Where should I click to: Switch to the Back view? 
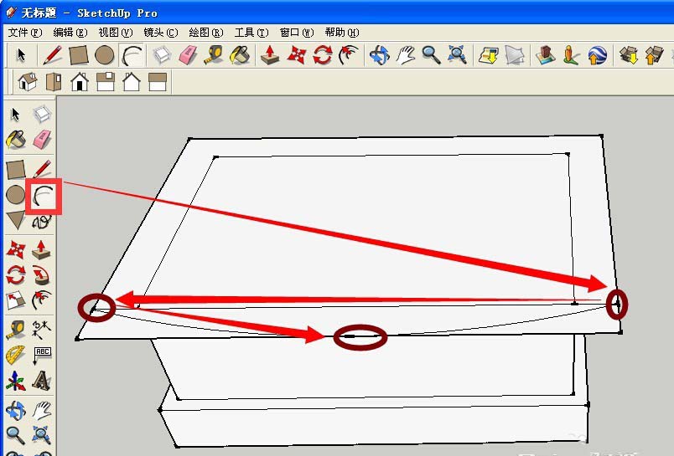(x=132, y=81)
